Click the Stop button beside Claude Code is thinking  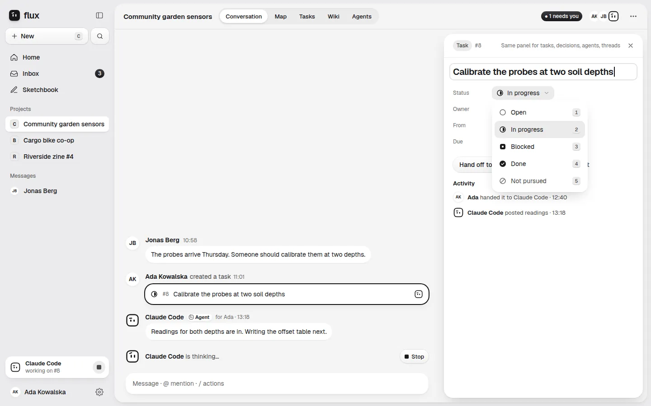tap(414, 356)
